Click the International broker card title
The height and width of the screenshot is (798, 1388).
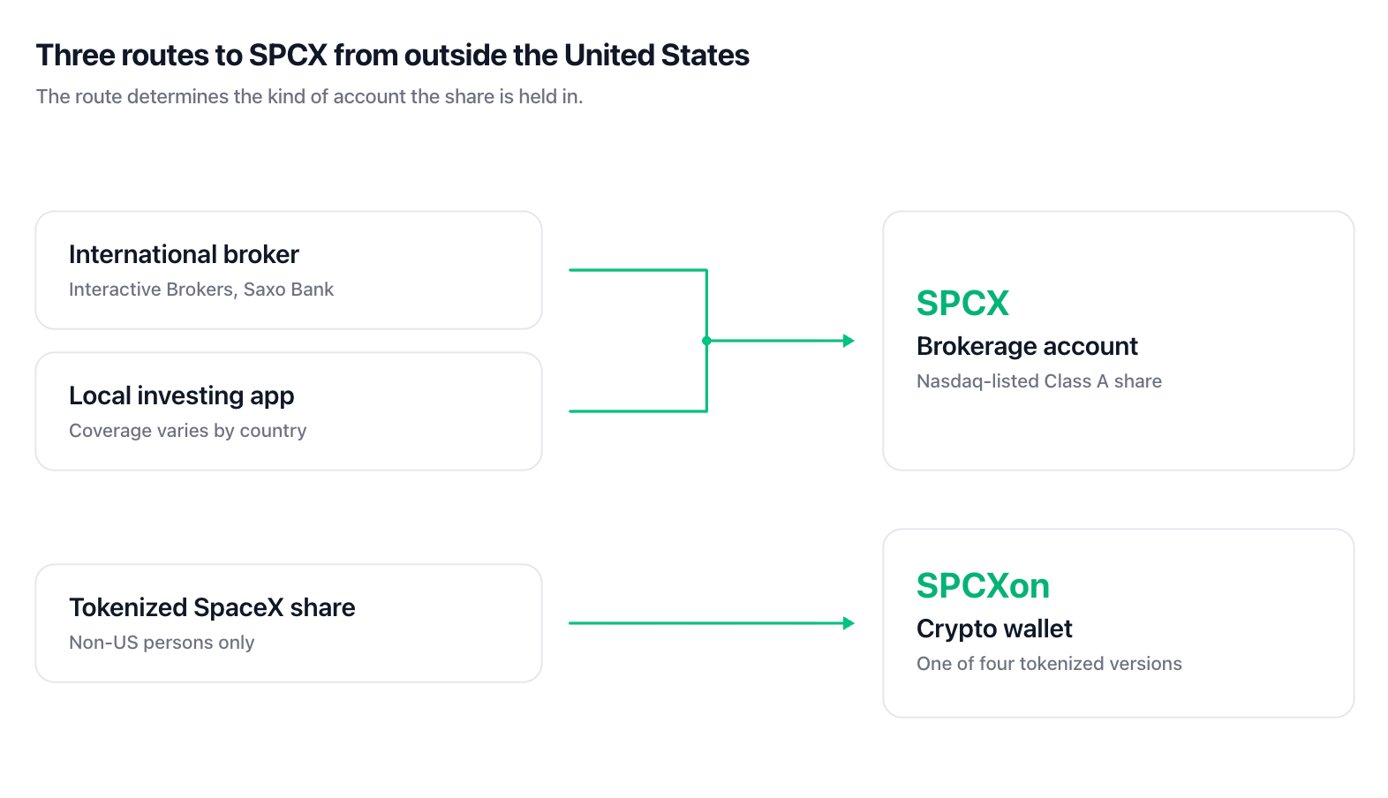click(184, 254)
